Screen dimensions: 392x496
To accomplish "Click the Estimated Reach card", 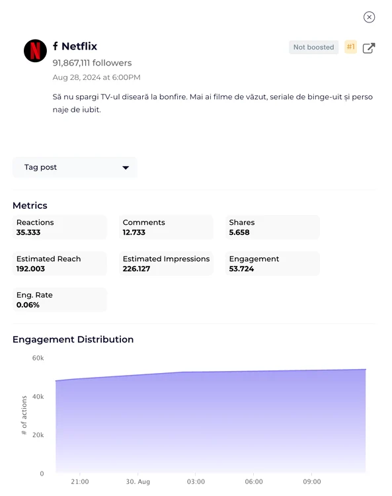I will click(x=59, y=263).
